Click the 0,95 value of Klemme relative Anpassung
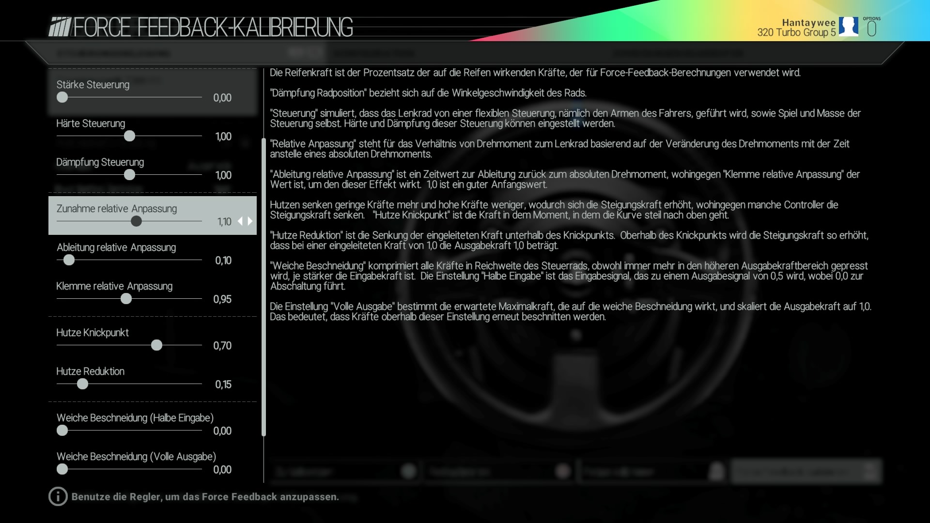 pyautogui.click(x=222, y=299)
